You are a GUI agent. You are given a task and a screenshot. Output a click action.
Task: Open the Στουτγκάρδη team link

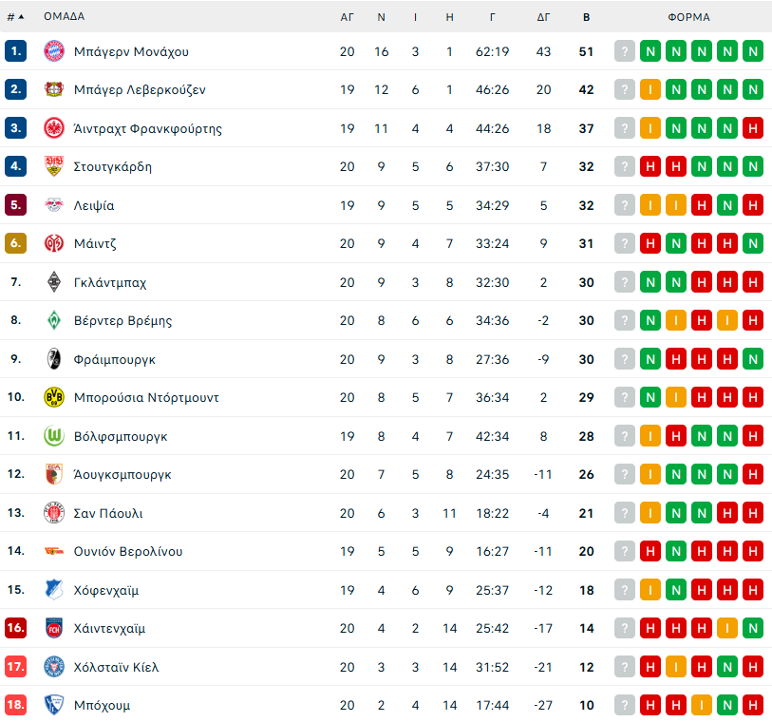click(x=113, y=167)
